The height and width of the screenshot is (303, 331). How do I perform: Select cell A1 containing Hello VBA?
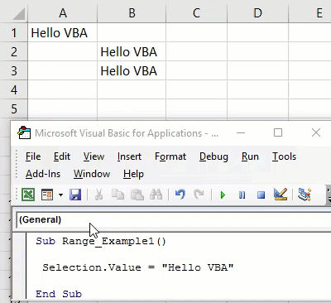click(63, 32)
